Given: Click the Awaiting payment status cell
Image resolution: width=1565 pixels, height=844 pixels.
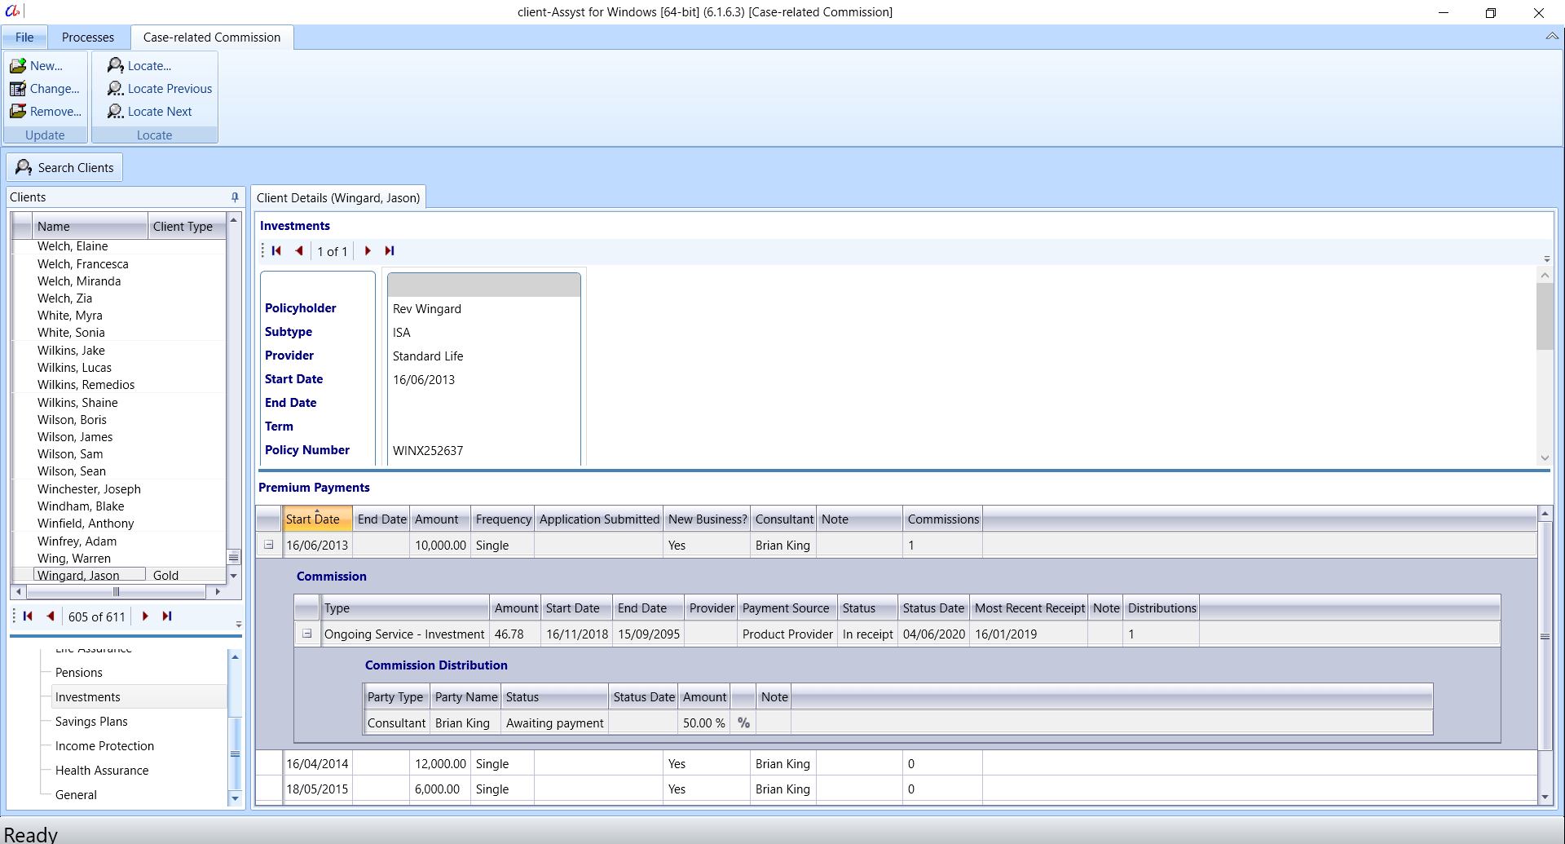Looking at the screenshot, I should click(555, 722).
